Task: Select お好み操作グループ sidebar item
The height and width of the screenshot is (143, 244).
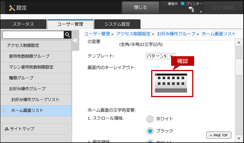Action: (36, 89)
